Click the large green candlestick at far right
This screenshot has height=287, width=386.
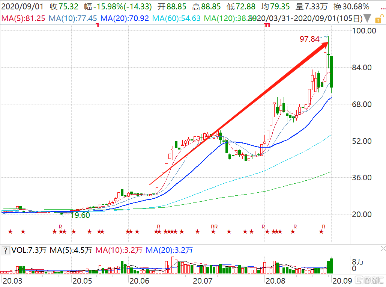click(x=332, y=71)
